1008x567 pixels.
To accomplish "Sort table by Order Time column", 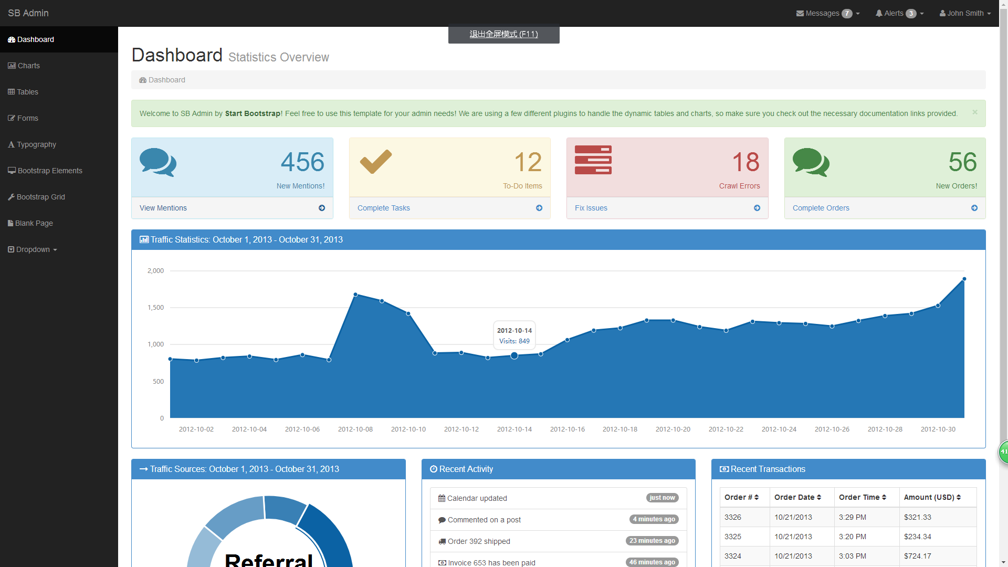I will [867, 497].
